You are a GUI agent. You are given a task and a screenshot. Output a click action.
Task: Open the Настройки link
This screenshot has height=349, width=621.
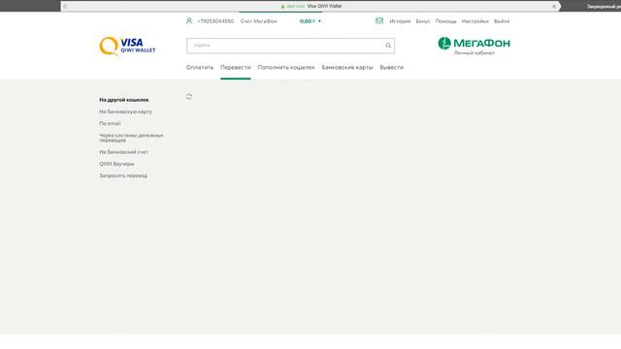point(474,21)
